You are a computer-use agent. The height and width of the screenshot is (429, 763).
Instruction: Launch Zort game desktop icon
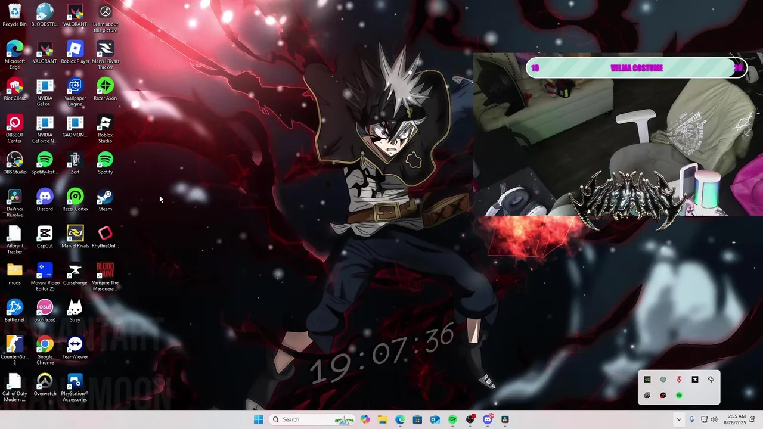click(x=75, y=163)
